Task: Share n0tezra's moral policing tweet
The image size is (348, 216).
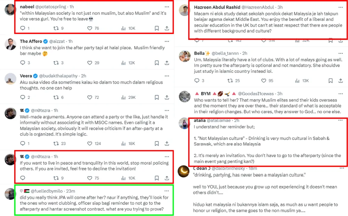Action: click(x=167, y=178)
